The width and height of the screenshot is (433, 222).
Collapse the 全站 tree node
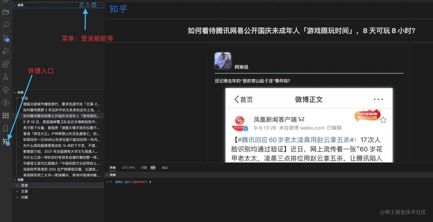point(18,98)
